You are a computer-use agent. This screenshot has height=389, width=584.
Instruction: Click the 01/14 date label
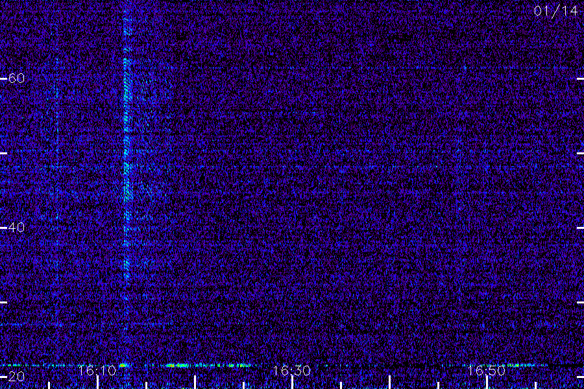click(x=555, y=11)
